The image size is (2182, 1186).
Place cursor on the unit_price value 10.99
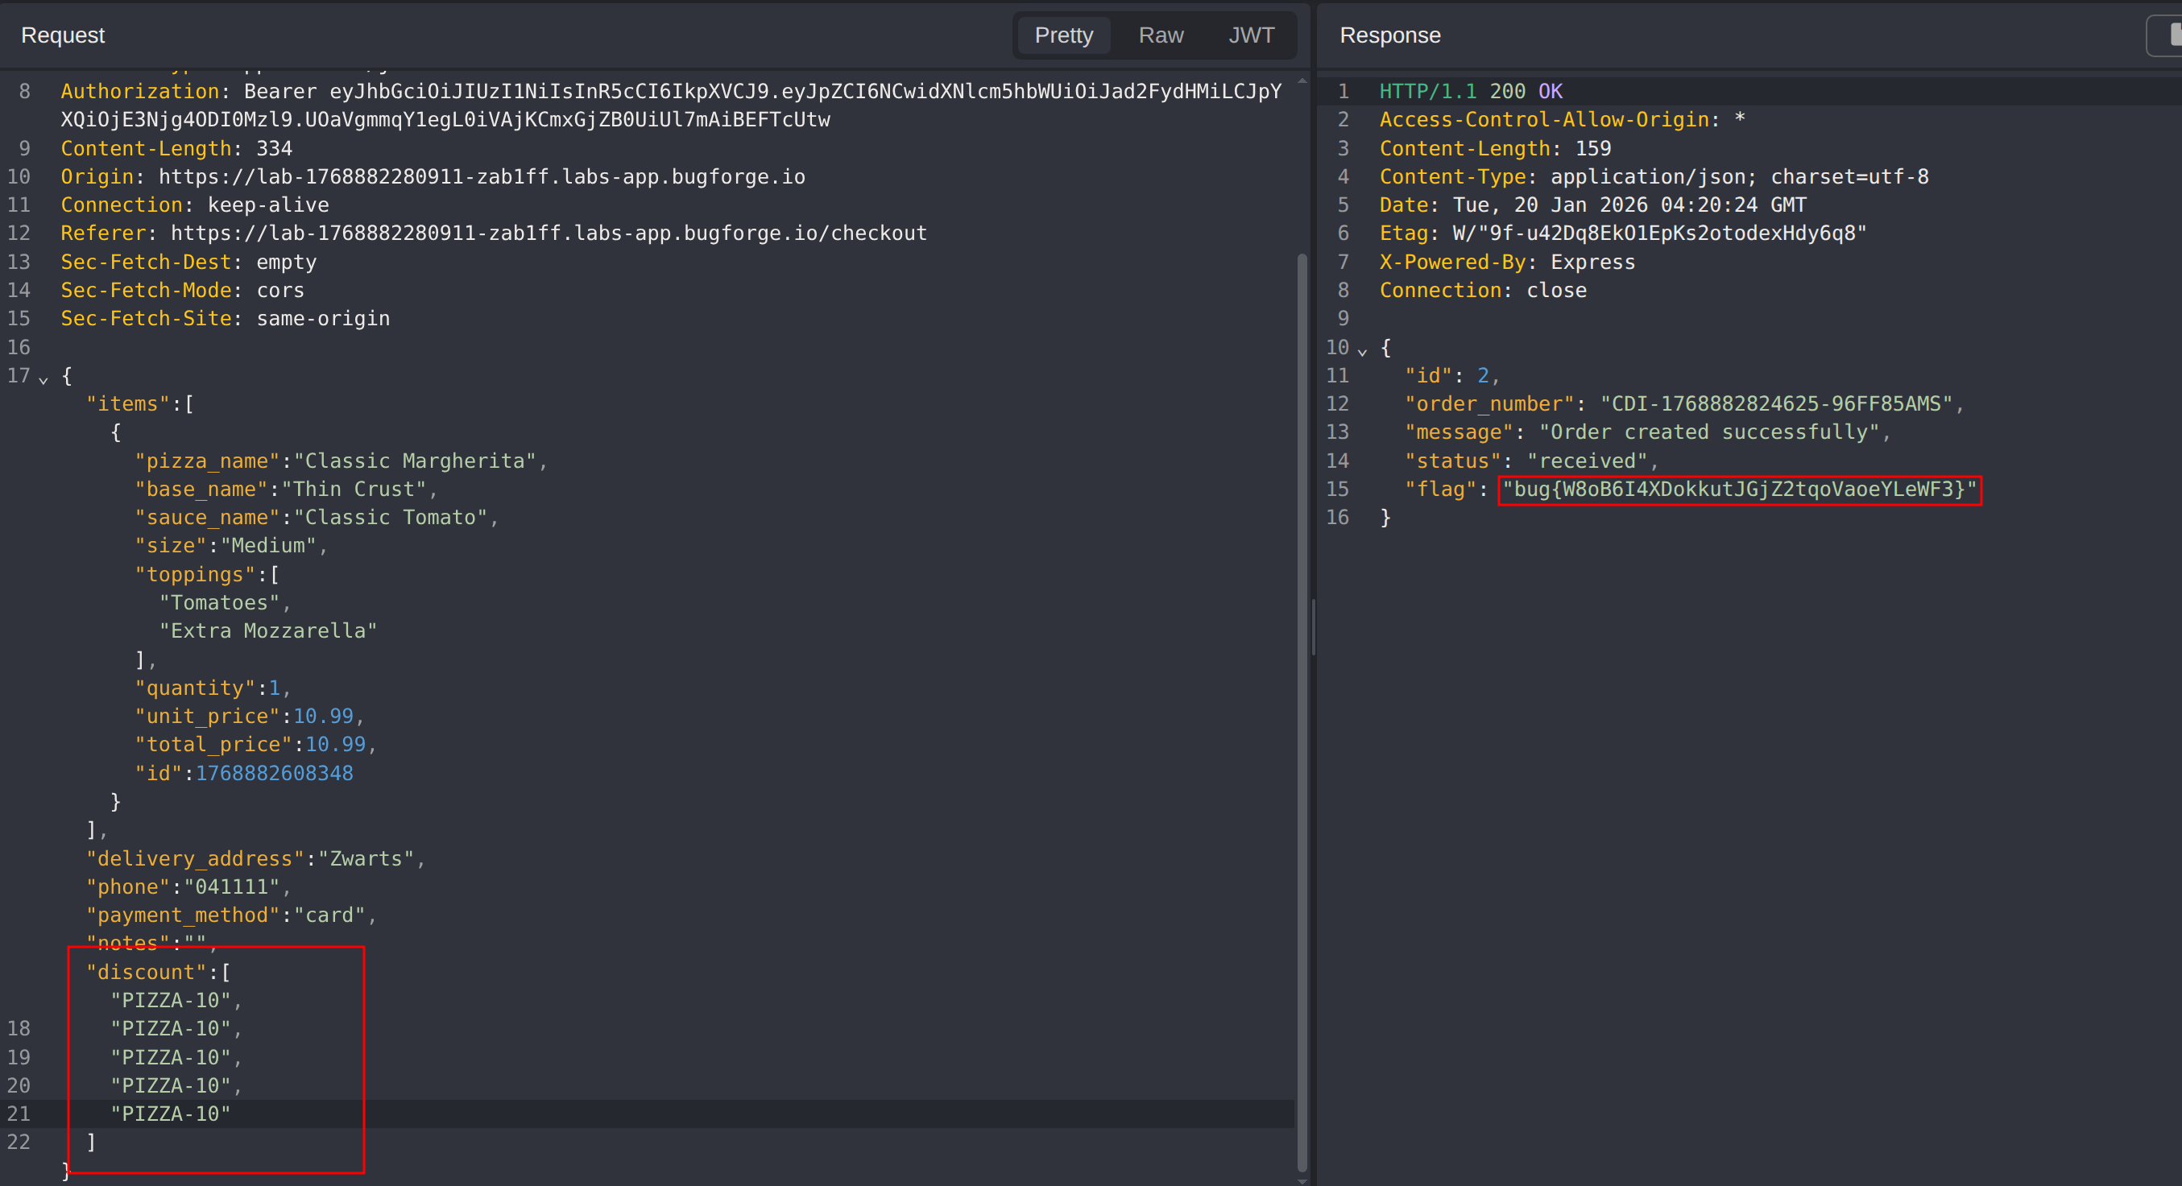[323, 716]
